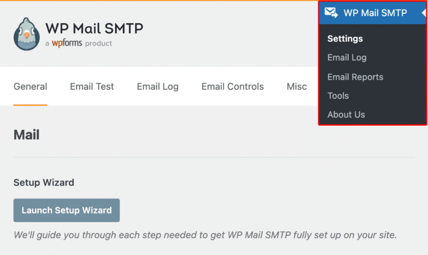The width and height of the screenshot is (428, 255).
Task: Switch to the Email Controls tab
Action: coord(232,87)
